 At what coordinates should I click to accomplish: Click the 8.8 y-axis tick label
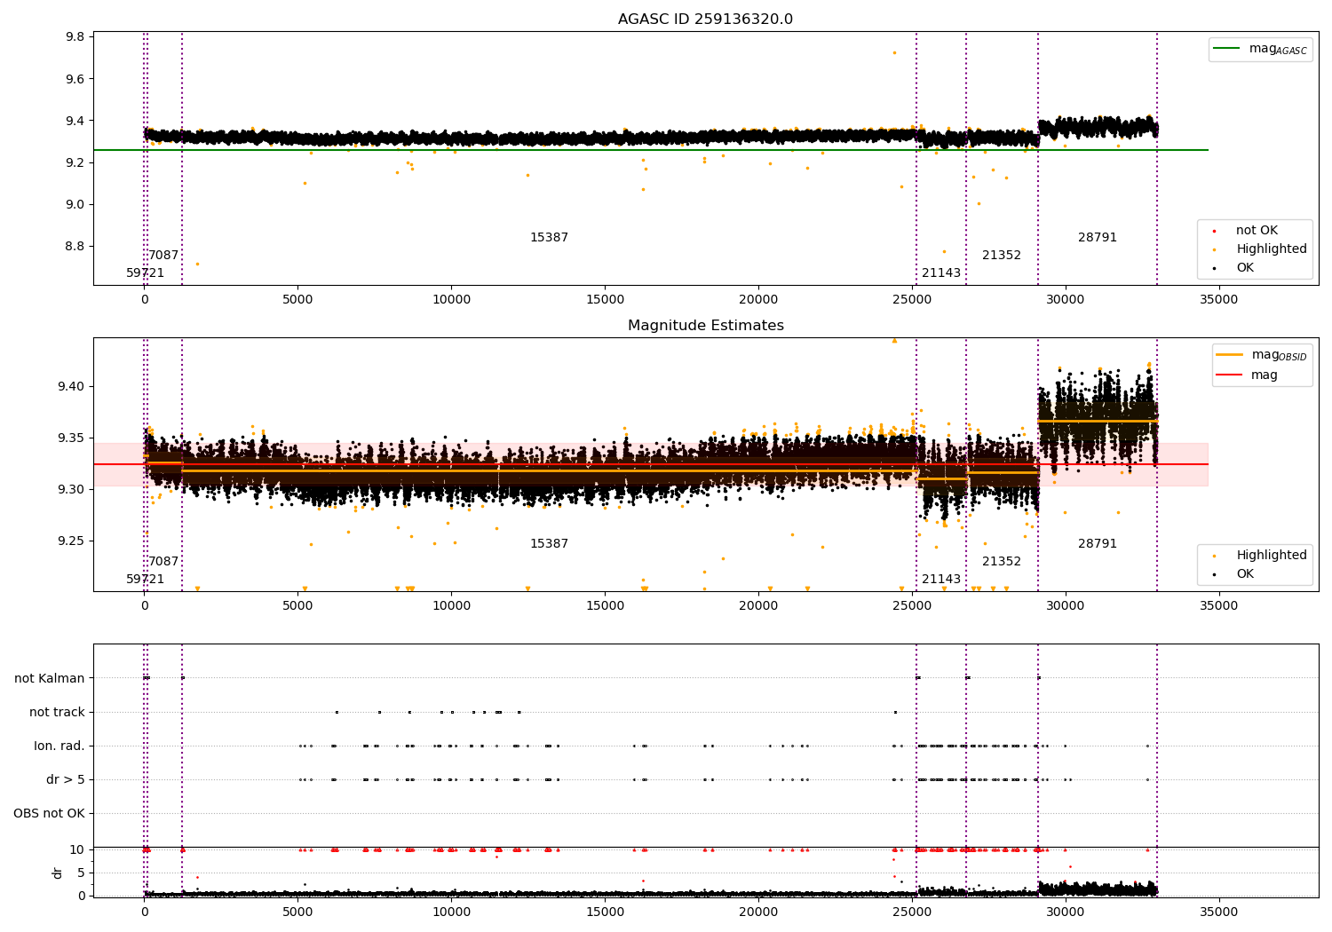[75, 246]
